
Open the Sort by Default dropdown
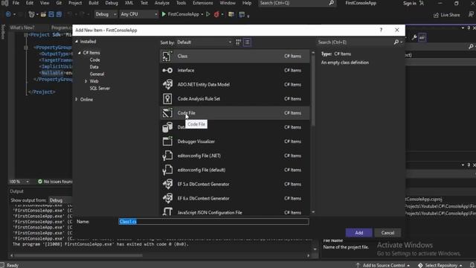205,42
